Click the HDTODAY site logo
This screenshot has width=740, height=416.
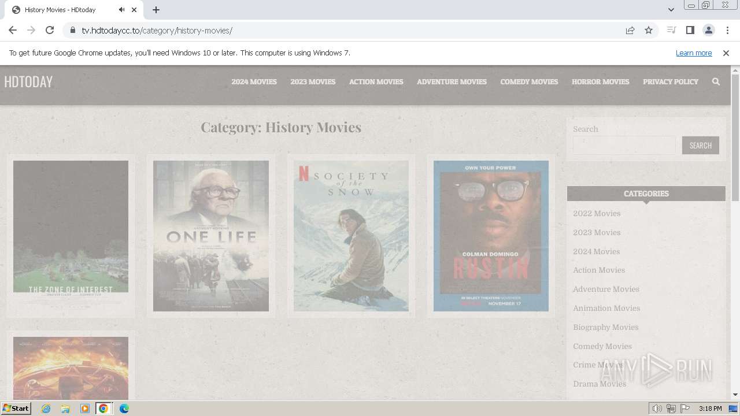pyautogui.click(x=28, y=81)
